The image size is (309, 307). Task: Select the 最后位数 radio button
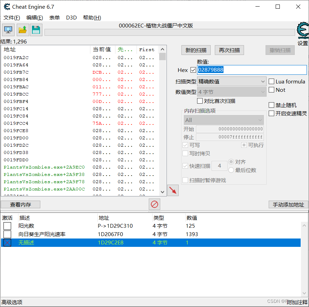pos(231,170)
